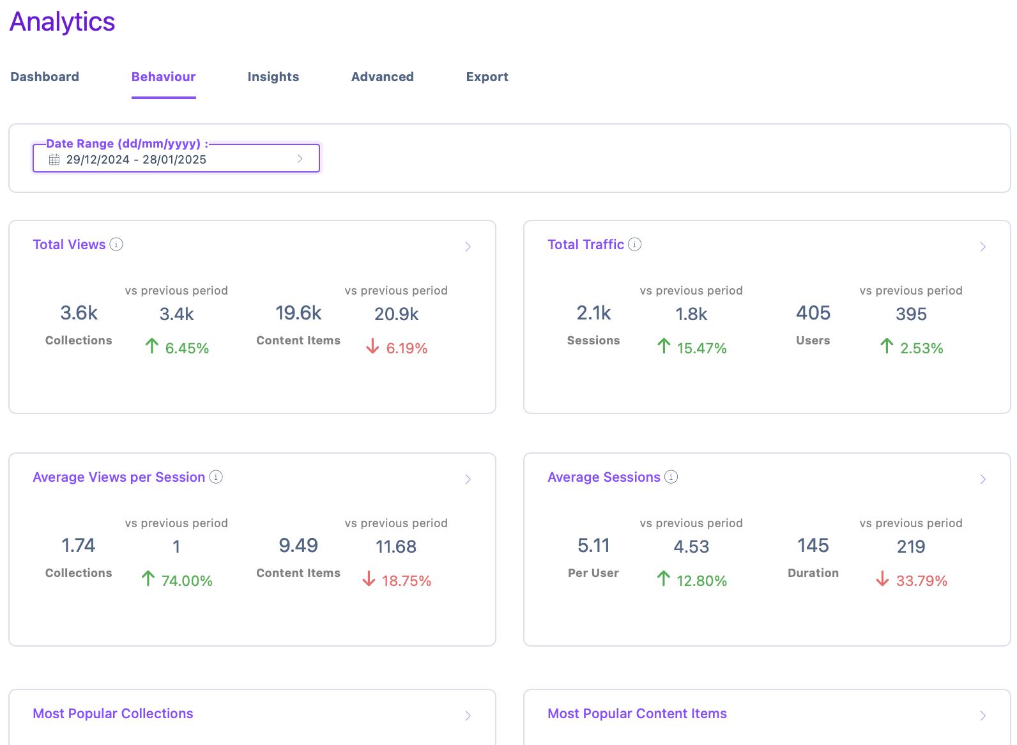Image resolution: width=1017 pixels, height=745 pixels.
Task: Click the up arrow beside 74.00%
Action: 148,579
